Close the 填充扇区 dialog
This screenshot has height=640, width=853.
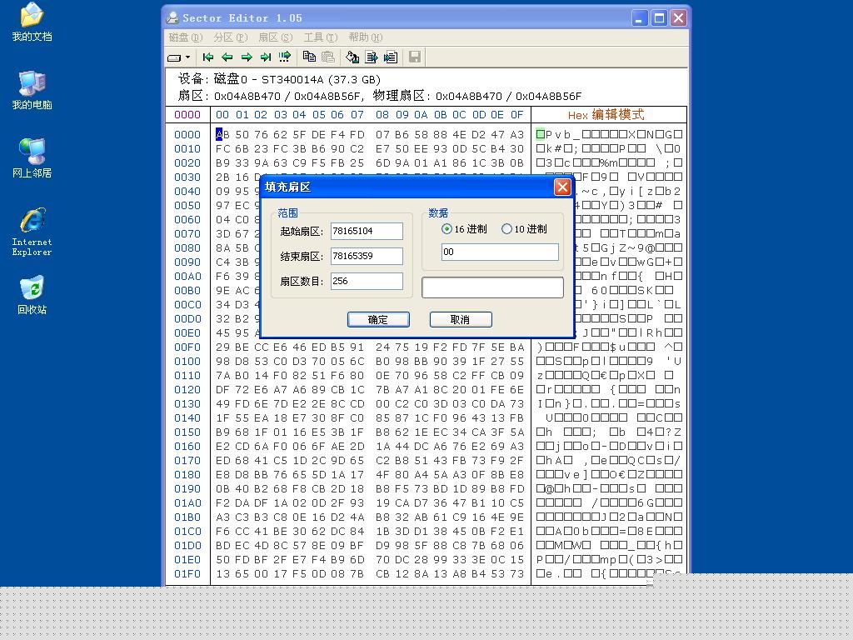(562, 187)
